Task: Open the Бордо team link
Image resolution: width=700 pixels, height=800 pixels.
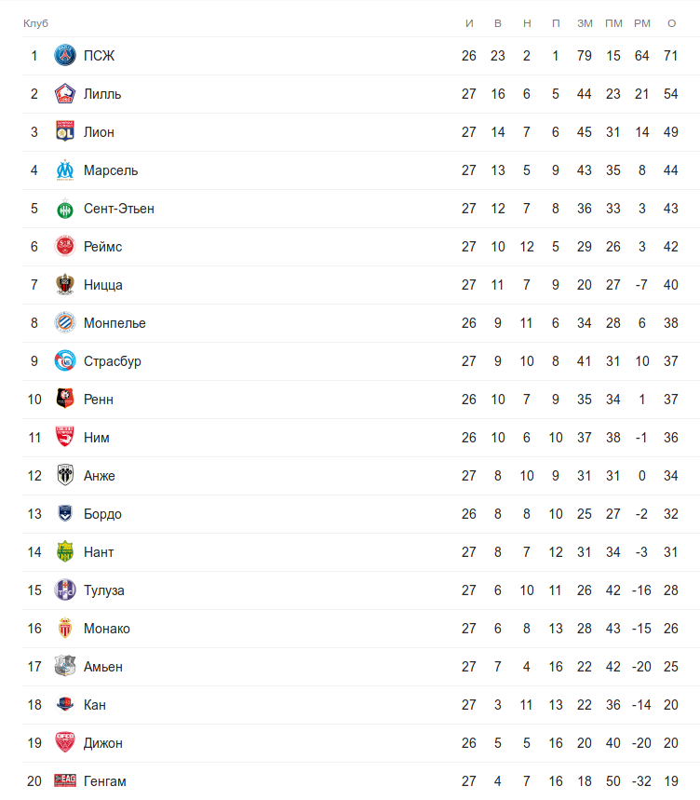Action: pos(102,514)
